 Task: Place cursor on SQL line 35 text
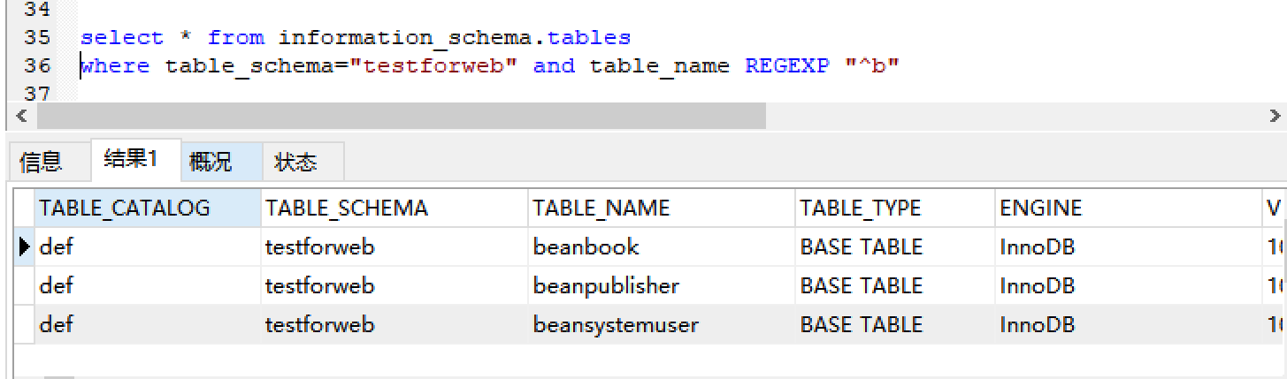(356, 38)
